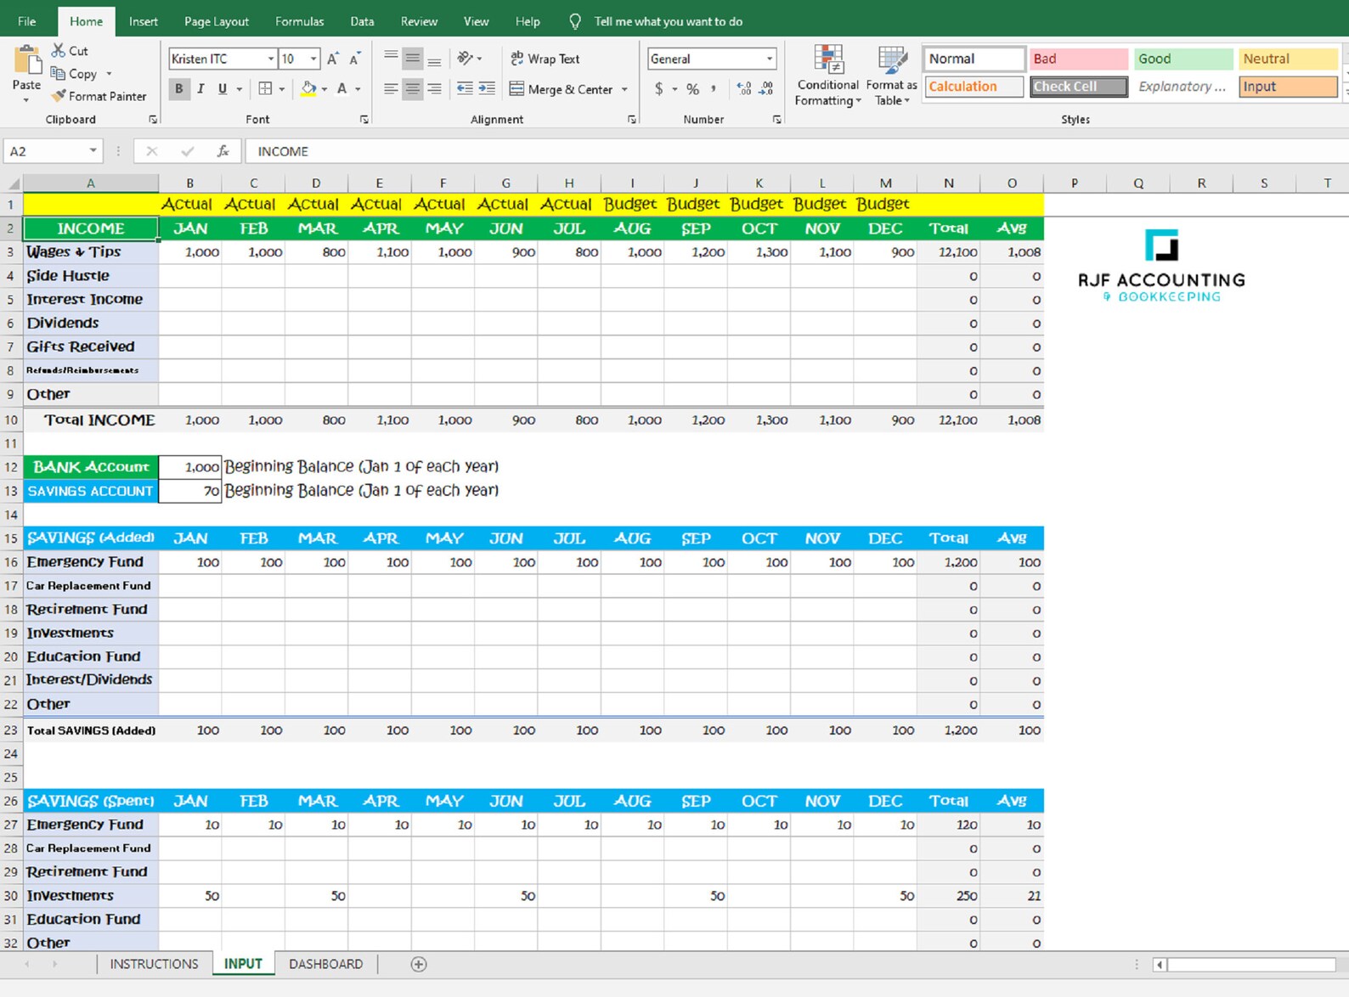Decrease decimal places
Screen dimensions: 1349x997
point(766,88)
